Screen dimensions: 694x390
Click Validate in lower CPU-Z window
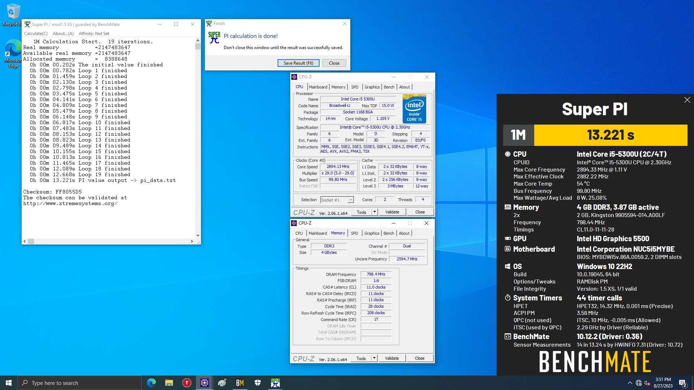(x=392, y=358)
